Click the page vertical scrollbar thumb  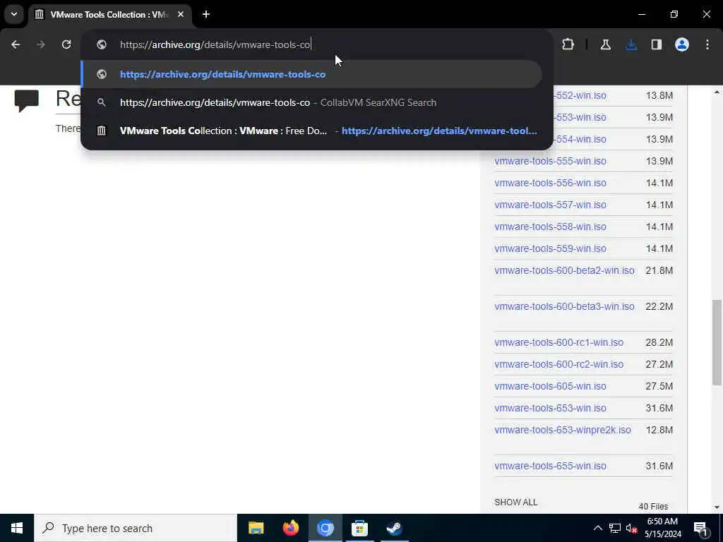pyautogui.click(x=717, y=342)
